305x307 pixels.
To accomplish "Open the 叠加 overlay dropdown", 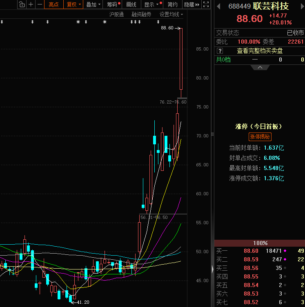I will point(93,4).
